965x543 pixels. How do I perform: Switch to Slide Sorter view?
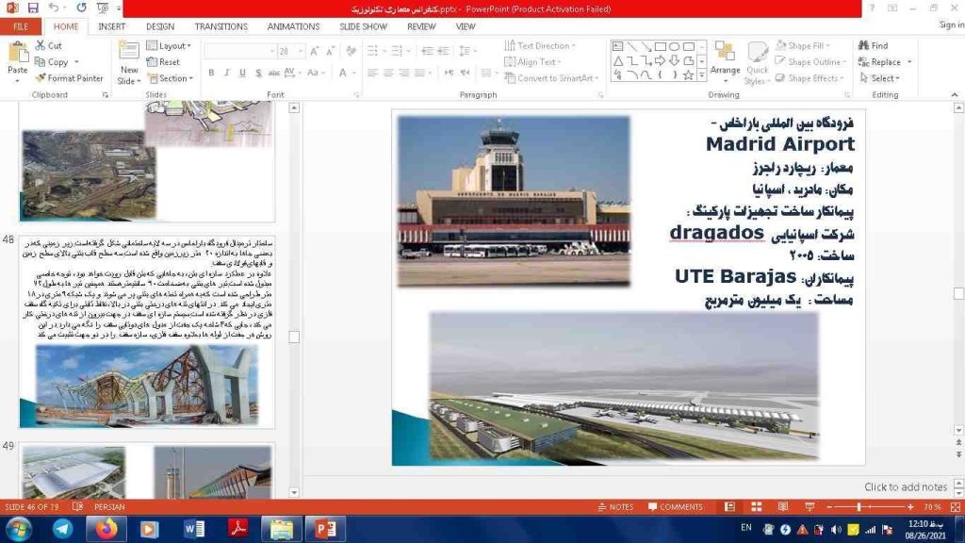[757, 506]
